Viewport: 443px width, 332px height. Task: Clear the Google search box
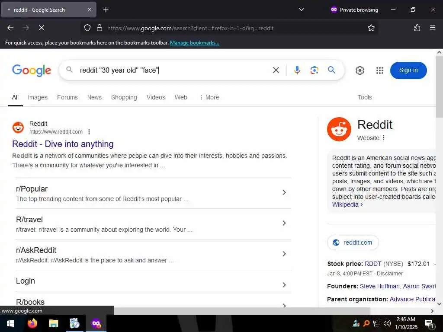(x=276, y=70)
